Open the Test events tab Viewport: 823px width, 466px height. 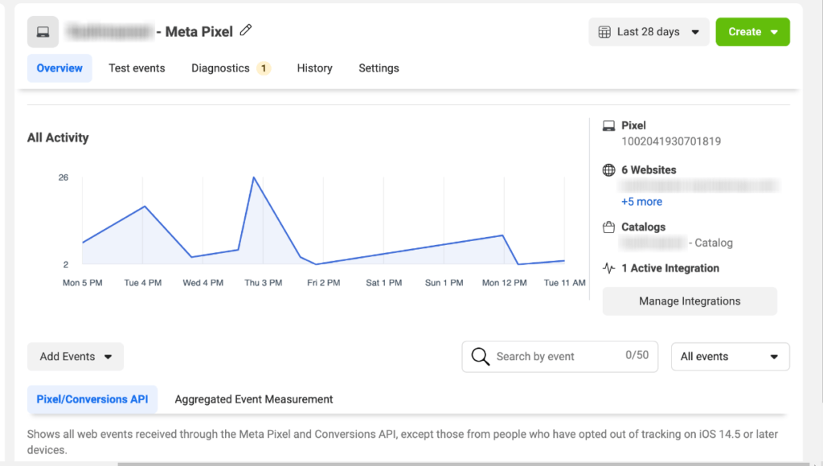pyautogui.click(x=137, y=68)
